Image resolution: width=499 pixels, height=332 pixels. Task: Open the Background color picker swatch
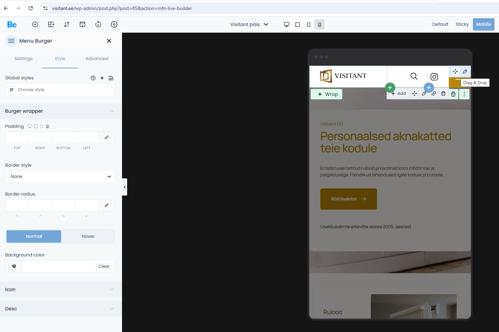(14, 266)
